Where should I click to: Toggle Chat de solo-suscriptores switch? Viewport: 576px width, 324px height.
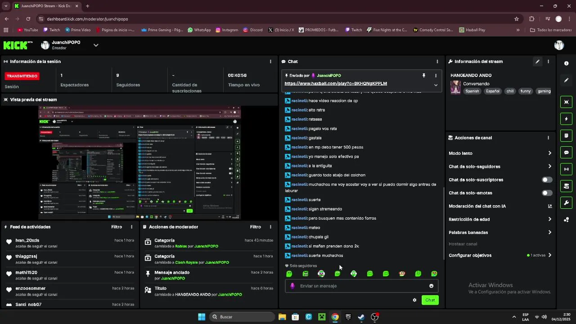(547, 180)
